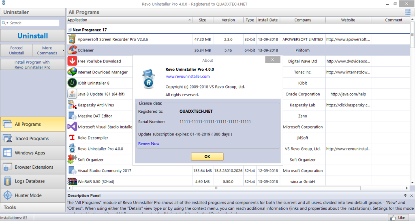Open the All Programs module
The height and width of the screenshot is (221, 415).
coord(33,124)
